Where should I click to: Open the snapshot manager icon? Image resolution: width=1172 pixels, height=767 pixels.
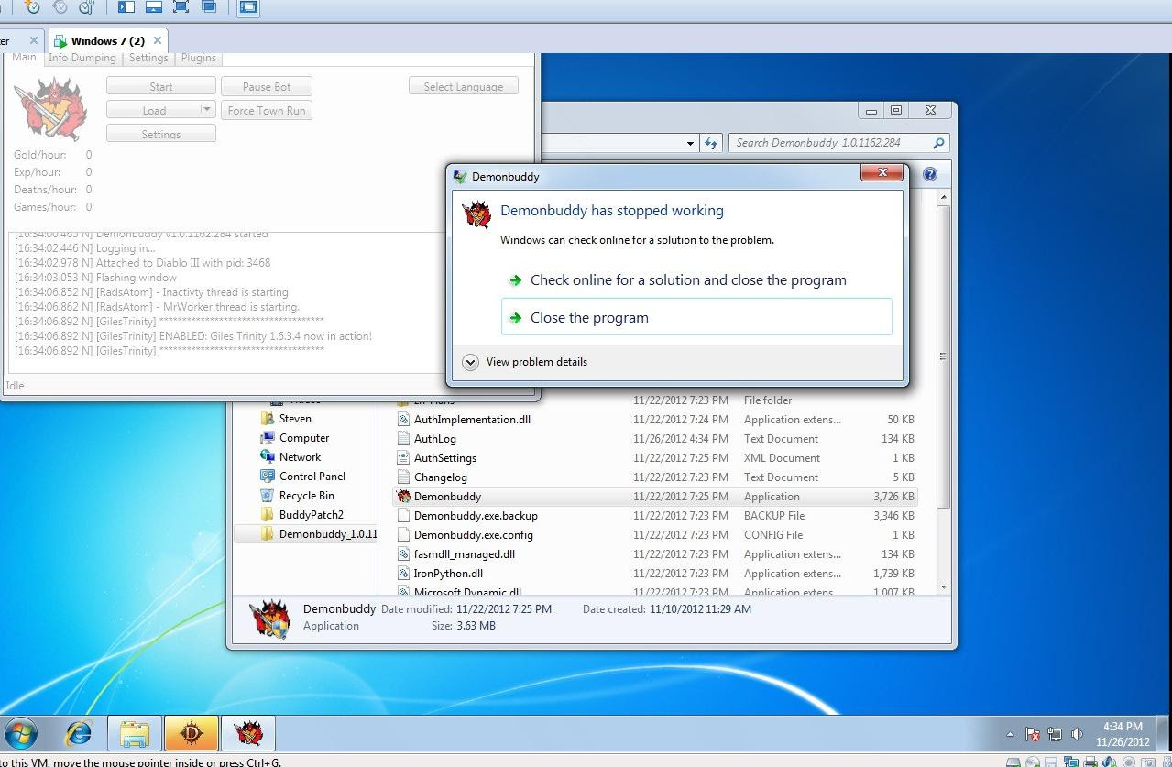tap(87, 7)
